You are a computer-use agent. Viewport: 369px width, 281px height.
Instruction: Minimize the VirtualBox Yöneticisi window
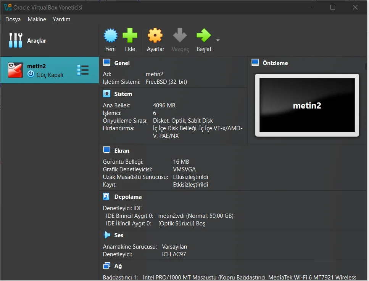click(311, 7)
